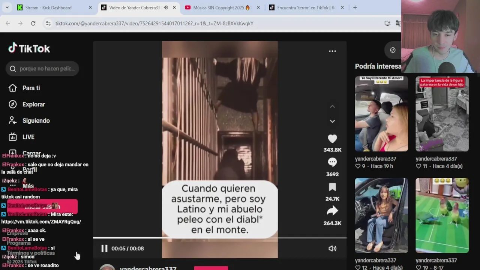Open the Explorar section
The width and height of the screenshot is (480, 270).
tap(33, 104)
